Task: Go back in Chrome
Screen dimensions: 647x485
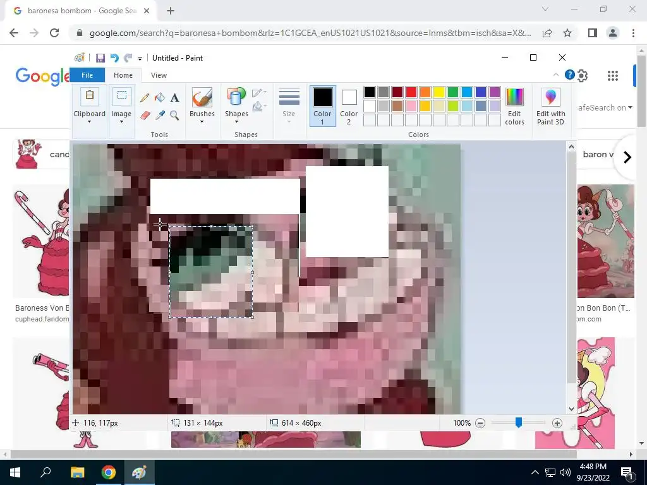Action: pyautogui.click(x=14, y=33)
